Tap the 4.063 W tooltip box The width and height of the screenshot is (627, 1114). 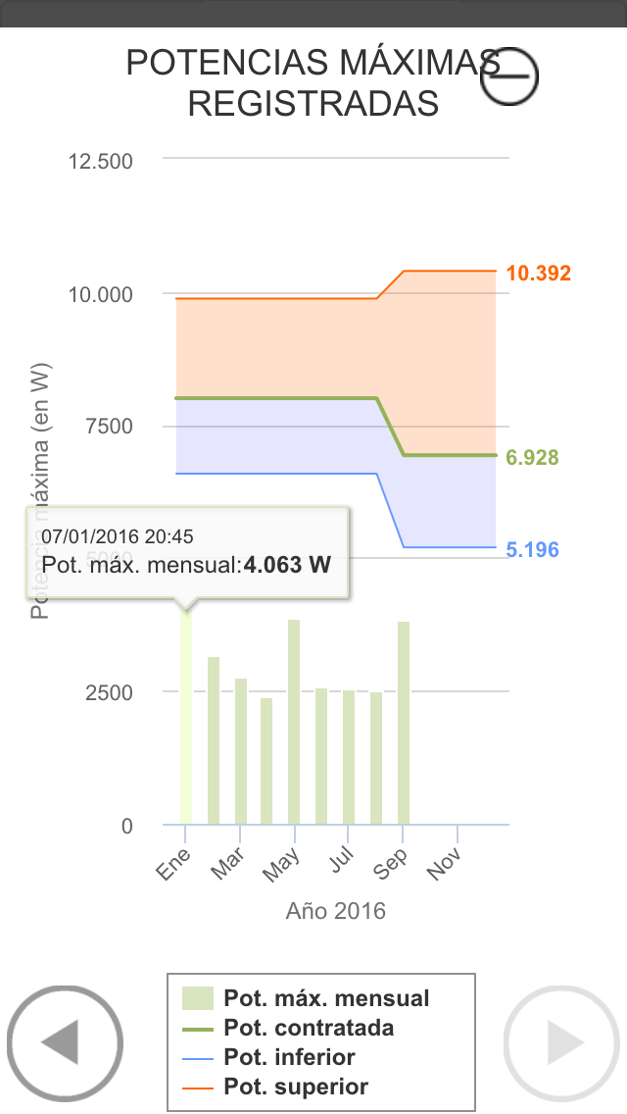pyautogui.click(x=187, y=551)
